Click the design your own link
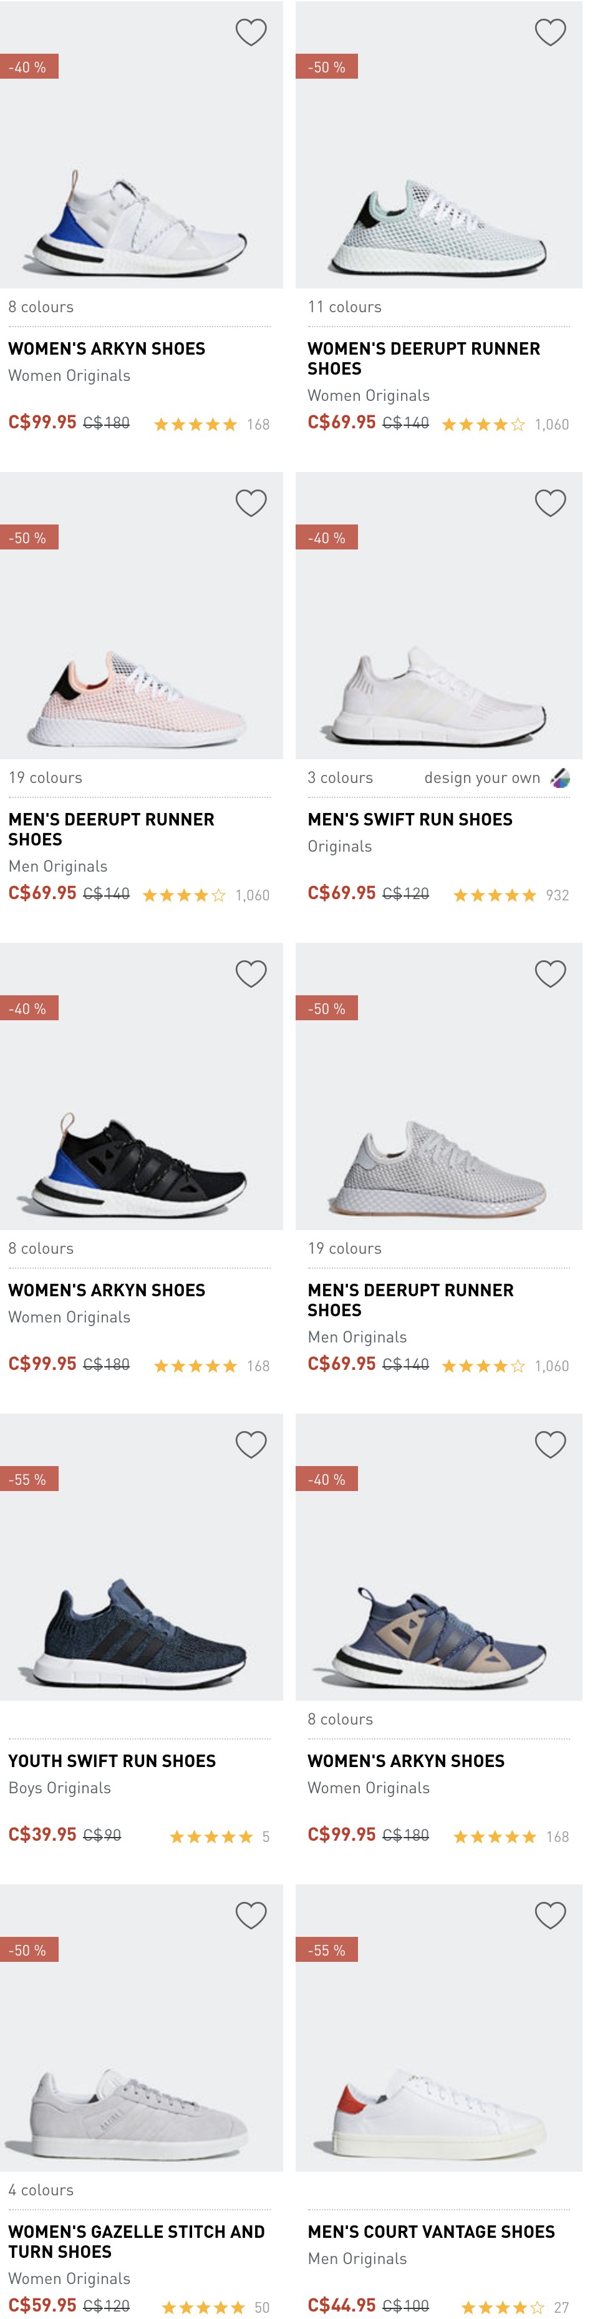This screenshot has width=595, height=2319. point(481,779)
